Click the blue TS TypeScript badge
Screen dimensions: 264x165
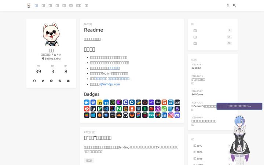(x=106, y=102)
